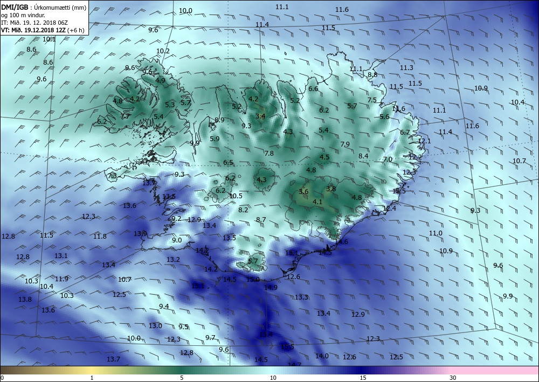
Task: Click the 4.1 value on the glacier
Action: click(x=317, y=202)
